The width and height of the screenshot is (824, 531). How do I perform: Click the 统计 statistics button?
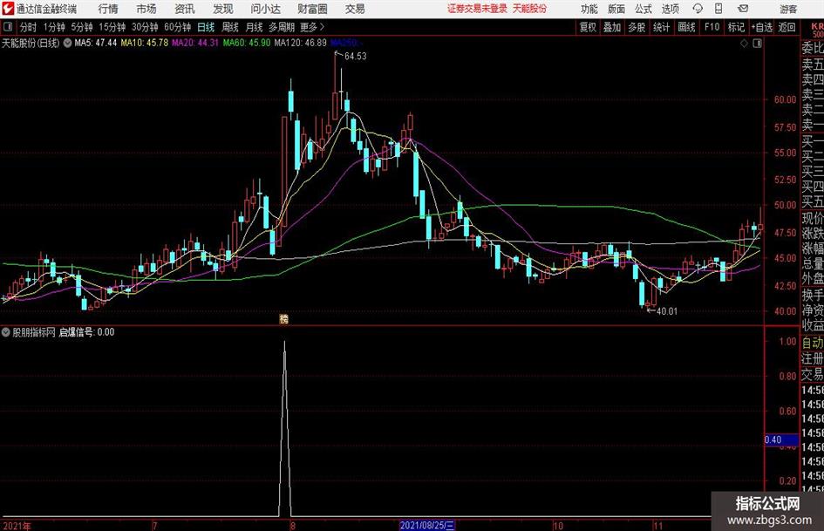(x=662, y=27)
